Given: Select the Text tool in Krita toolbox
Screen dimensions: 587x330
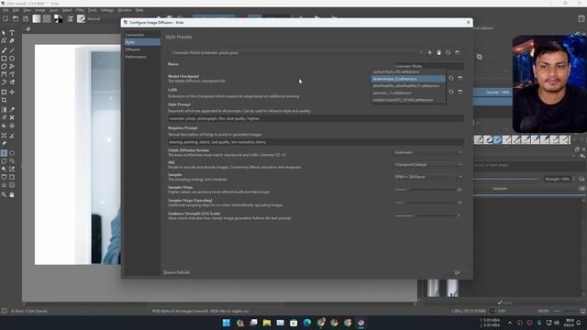Looking at the screenshot, I should click(12, 33).
